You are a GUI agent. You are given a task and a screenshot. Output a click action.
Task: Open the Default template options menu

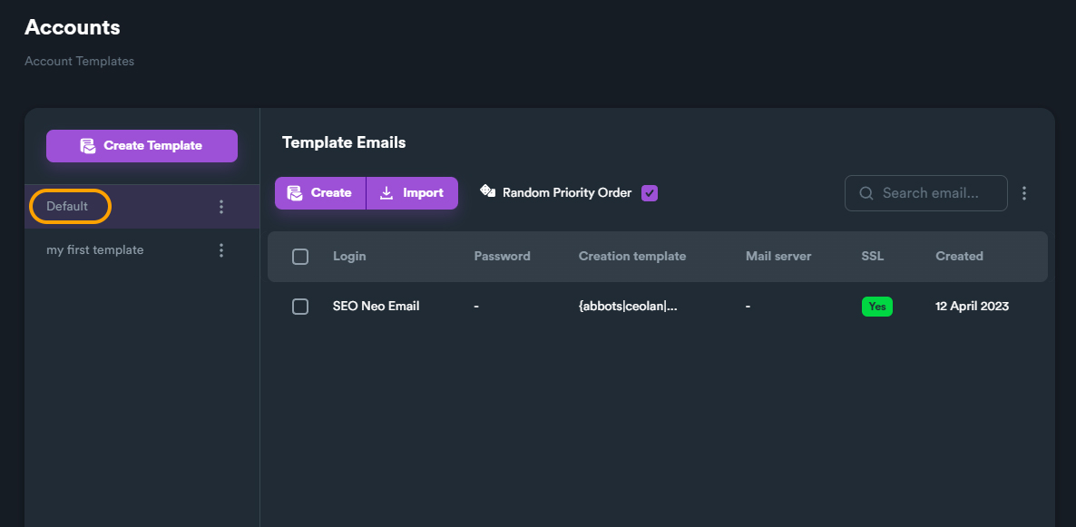tap(221, 207)
